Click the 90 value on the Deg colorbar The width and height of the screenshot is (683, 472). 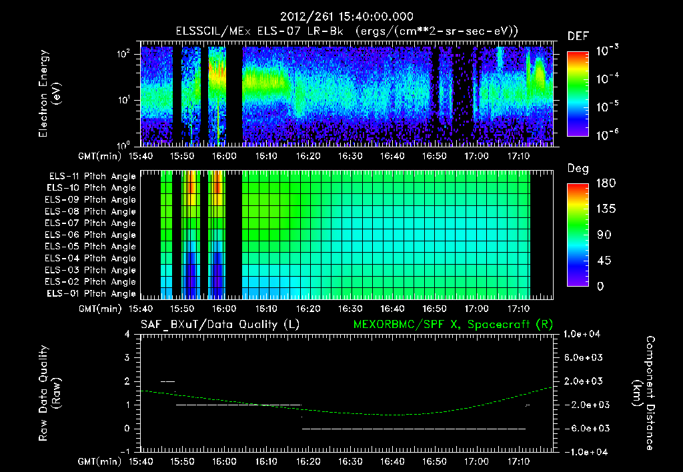pos(606,235)
